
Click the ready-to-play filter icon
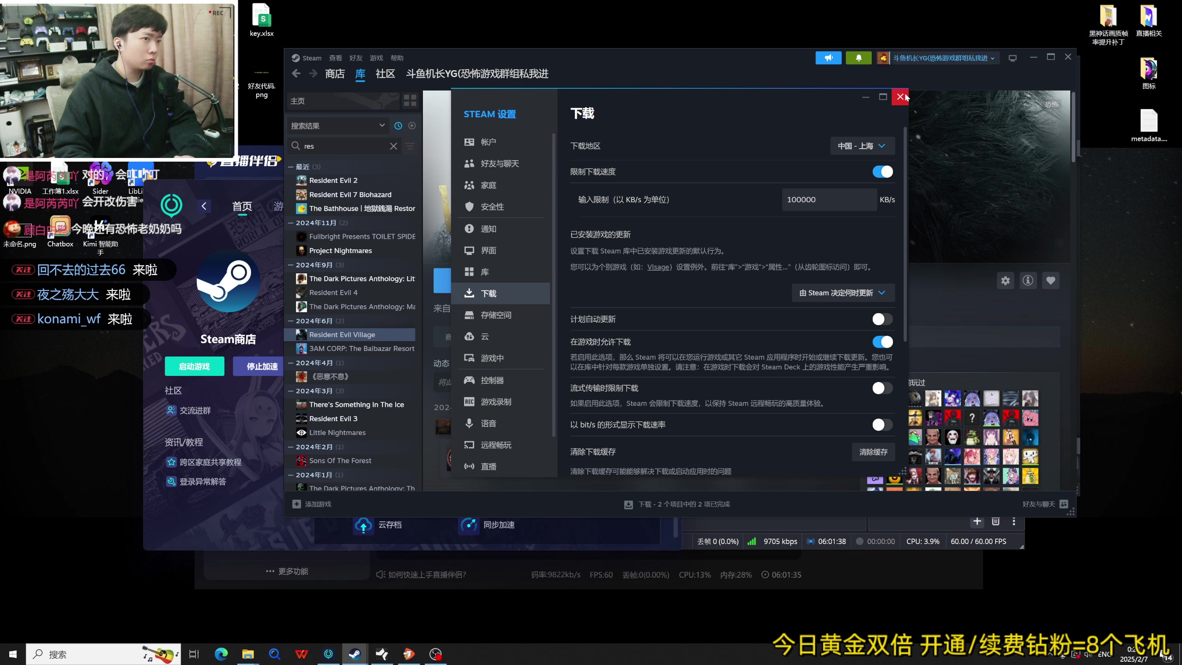[x=412, y=126]
